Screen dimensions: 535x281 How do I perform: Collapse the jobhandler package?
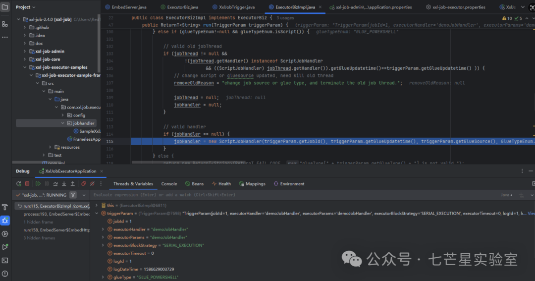(x=63, y=123)
